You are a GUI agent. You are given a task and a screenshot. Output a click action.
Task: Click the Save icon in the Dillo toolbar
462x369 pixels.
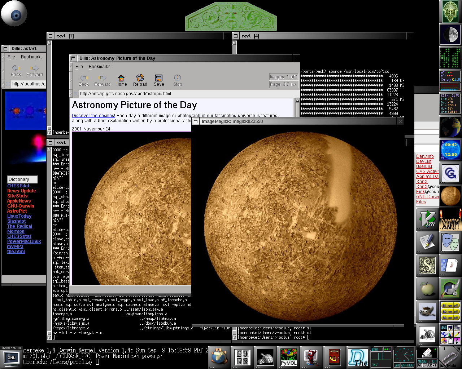coord(159,80)
